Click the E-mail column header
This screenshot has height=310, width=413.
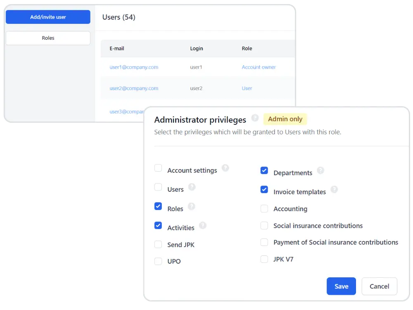[x=117, y=48]
